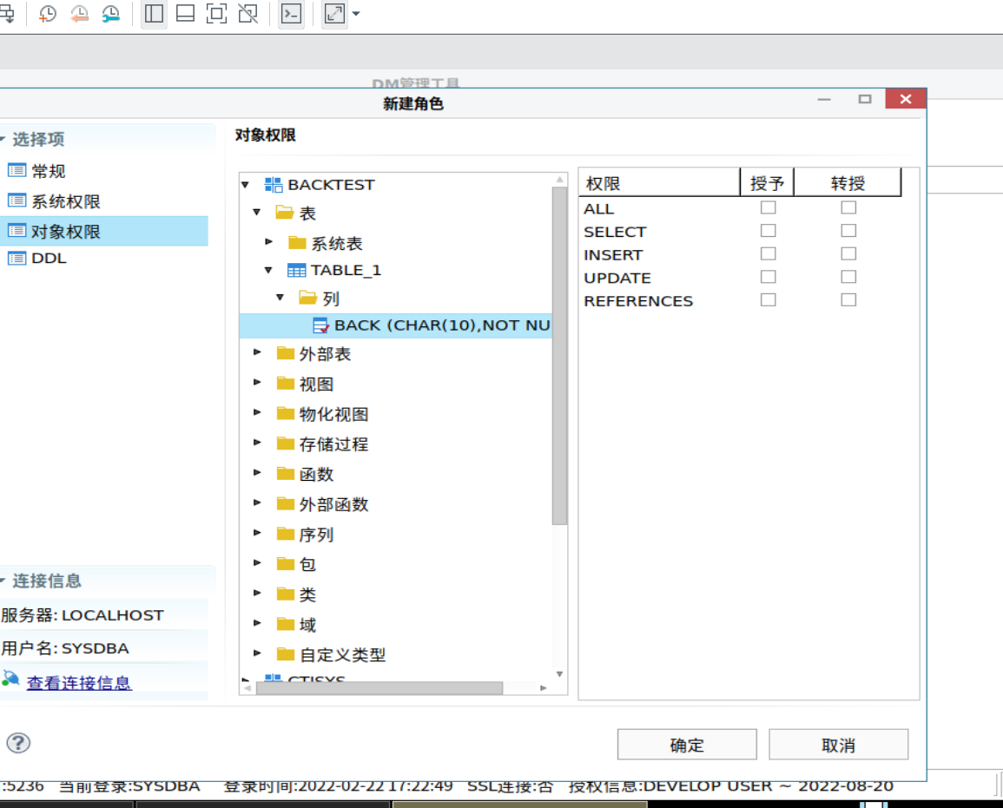Check the 授予 box for REFERENCES

pos(769,299)
